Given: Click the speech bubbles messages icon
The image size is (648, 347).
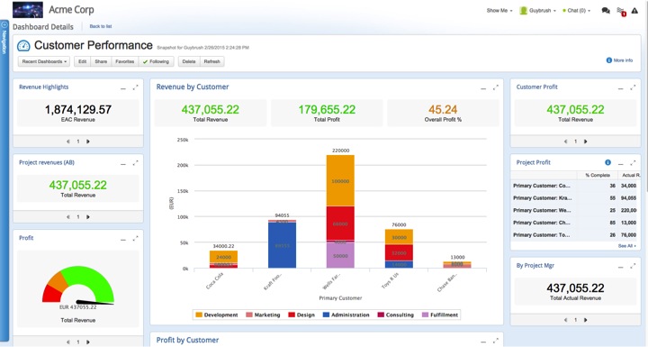Looking at the screenshot, I should (606, 11).
